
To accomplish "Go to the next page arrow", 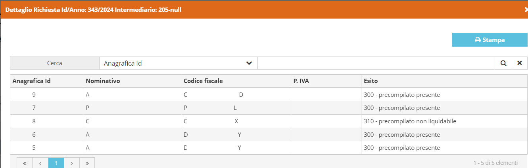I will click(x=71, y=163).
